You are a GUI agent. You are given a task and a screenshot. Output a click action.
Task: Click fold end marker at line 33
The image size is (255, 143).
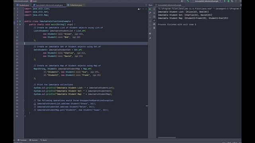(24, 110)
